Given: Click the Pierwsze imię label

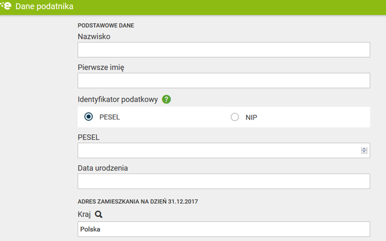Looking at the screenshot, I should (101, 68).
